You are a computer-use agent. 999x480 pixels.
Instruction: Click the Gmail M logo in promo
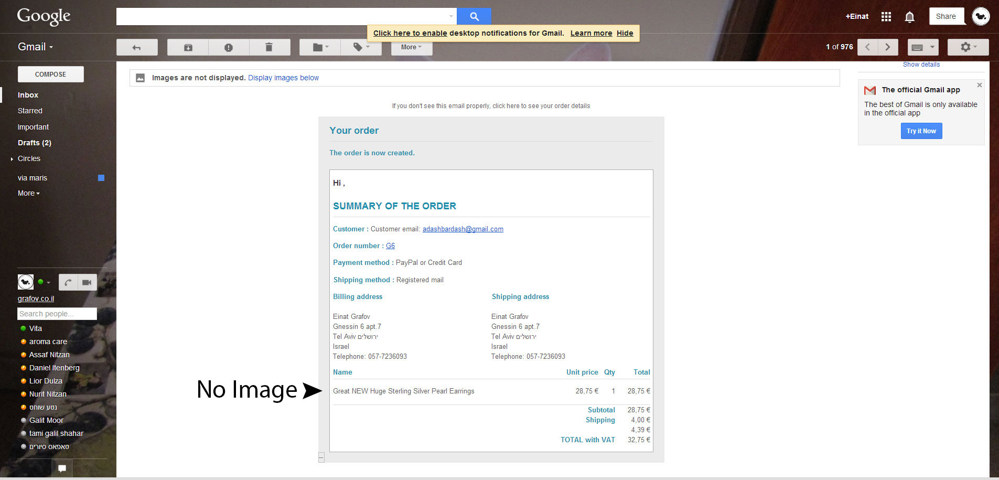[x=870, y=90]
